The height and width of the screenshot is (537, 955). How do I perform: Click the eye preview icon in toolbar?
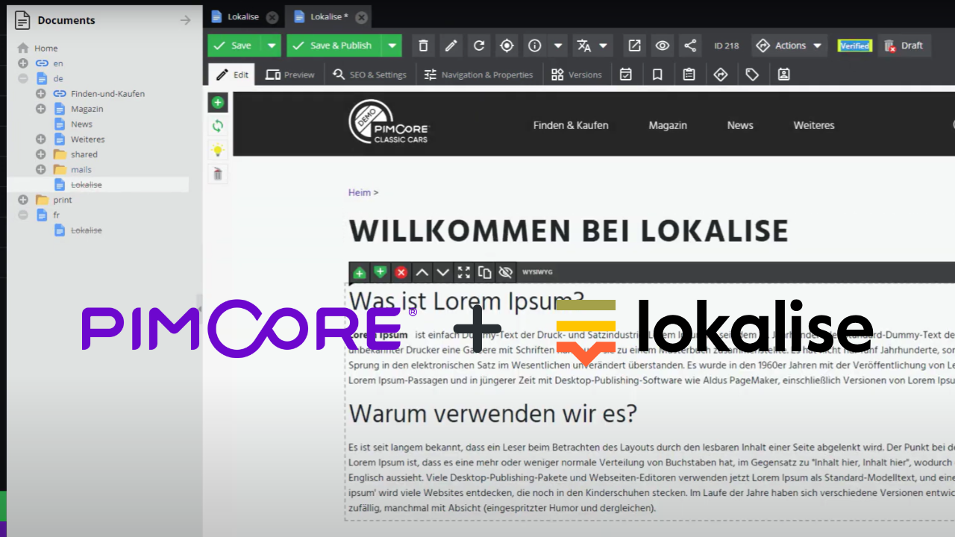(662, 45)
